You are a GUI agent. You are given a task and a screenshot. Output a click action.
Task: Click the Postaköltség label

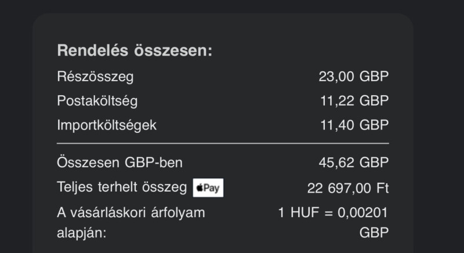[97, 101]
